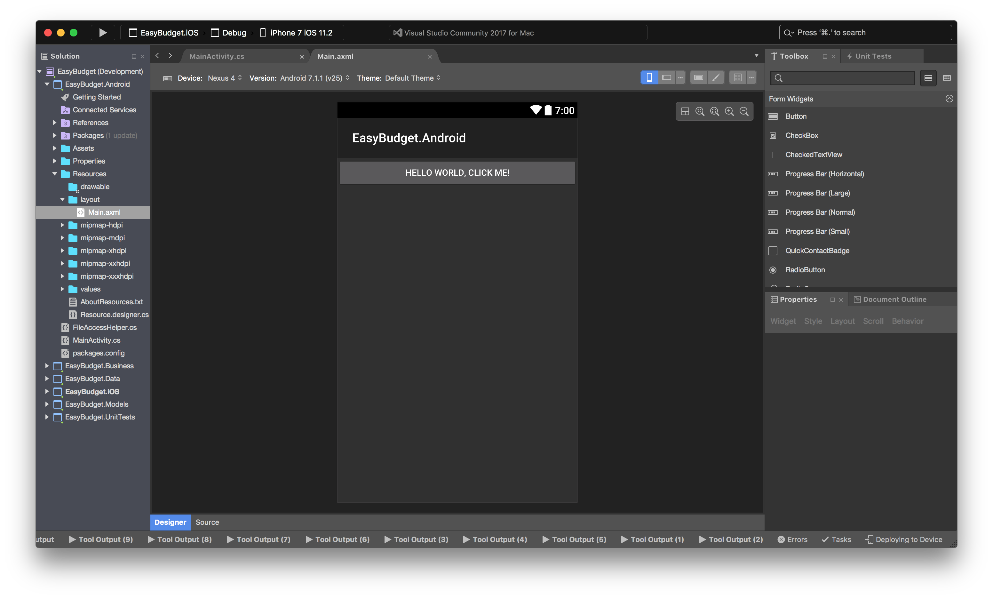993x599 pixels.
Task: Toggle the grid layout guides icon
Action: tap(737, 78)
